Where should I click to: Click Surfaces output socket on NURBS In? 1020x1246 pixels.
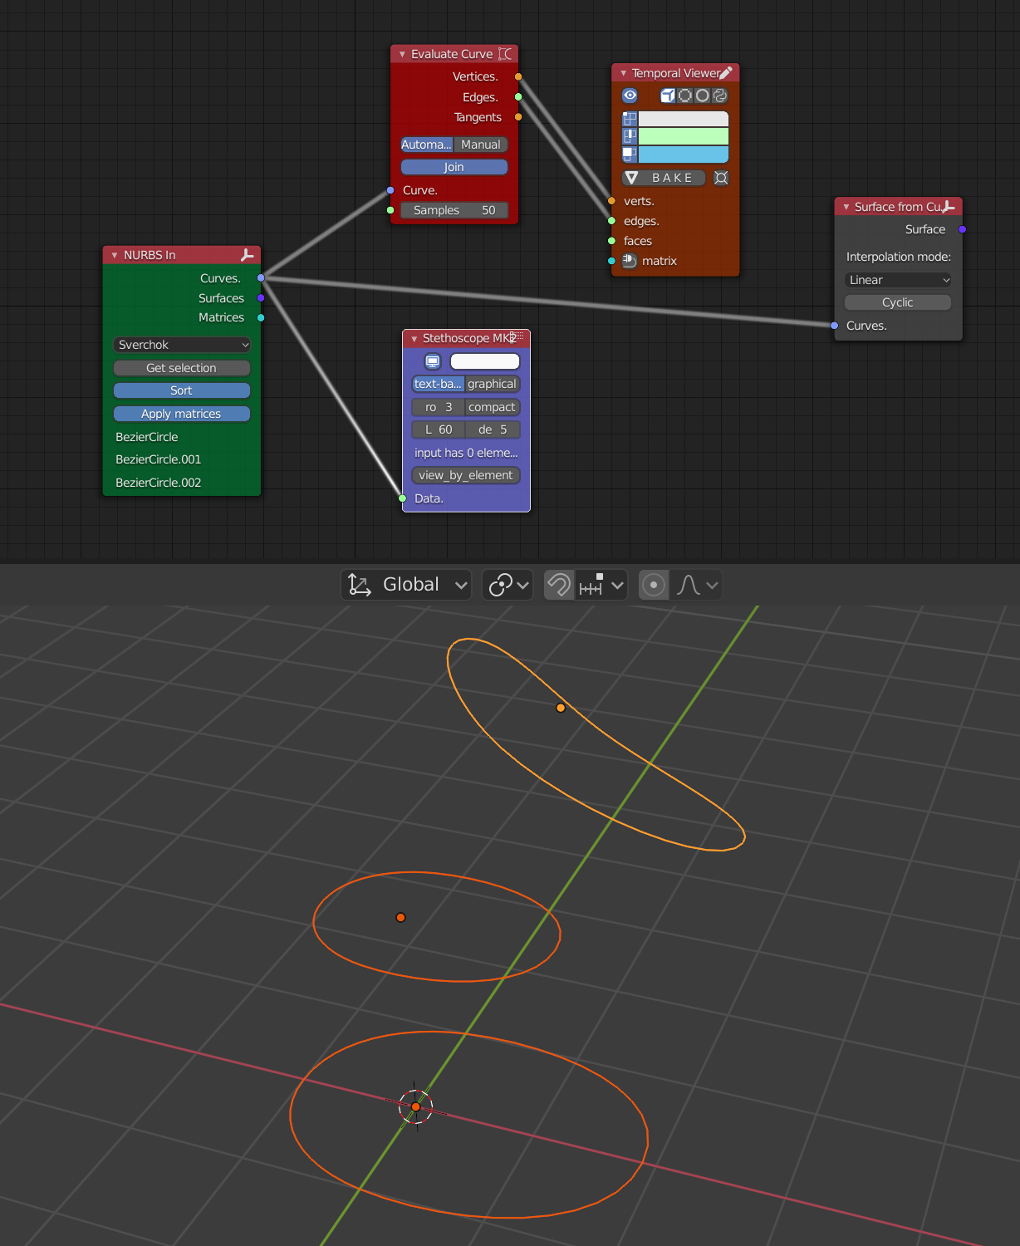point(261,297)
